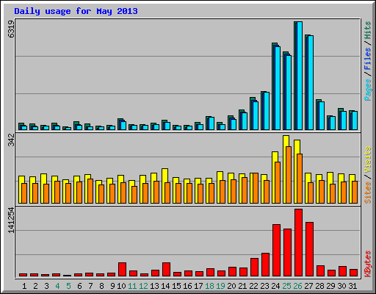Click green day label 25 on x-axis
The height and width of the screenshot is (294, 376).
click(286, 286)
